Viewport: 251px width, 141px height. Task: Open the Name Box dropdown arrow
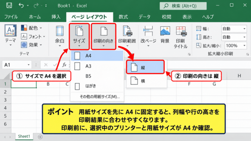(29, 65)
